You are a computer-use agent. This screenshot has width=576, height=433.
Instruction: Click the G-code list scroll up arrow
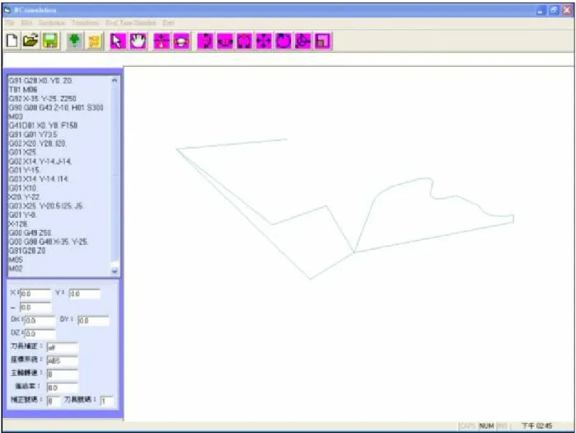[115, 80]
